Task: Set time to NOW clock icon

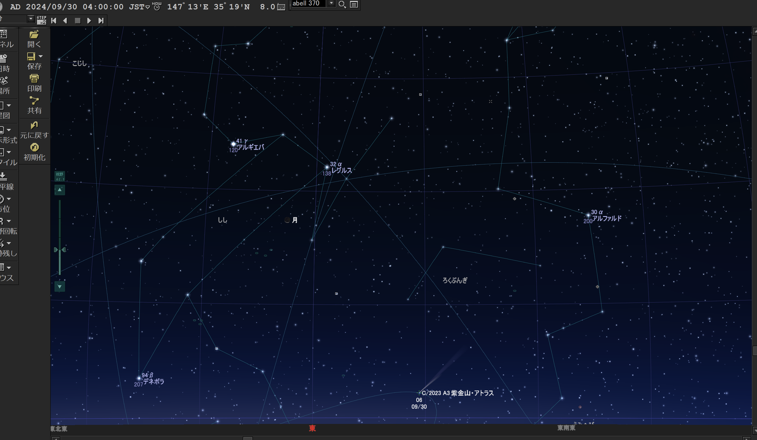Action: [x=157, y=6]
